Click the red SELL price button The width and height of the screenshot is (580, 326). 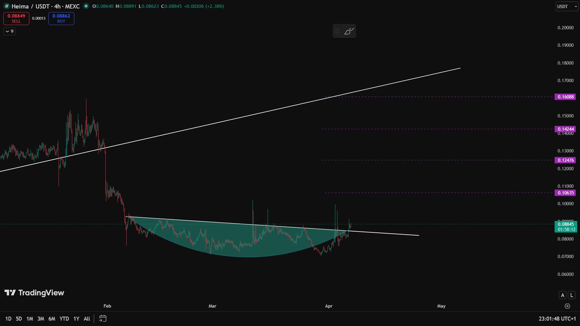[16, 19]
